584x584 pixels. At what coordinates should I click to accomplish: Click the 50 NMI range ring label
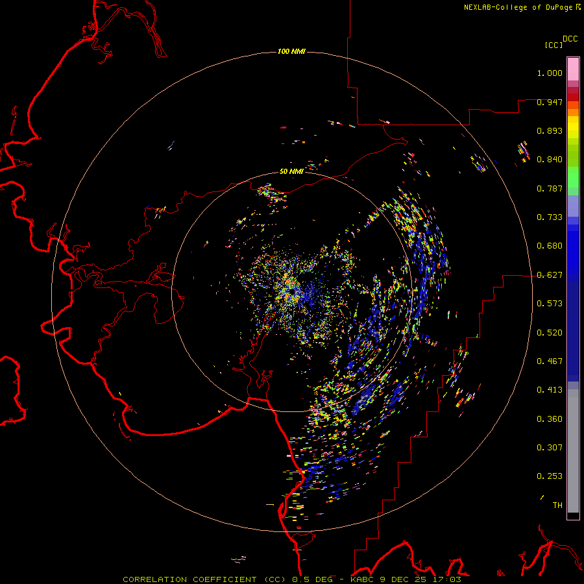[x=291, y=171]
